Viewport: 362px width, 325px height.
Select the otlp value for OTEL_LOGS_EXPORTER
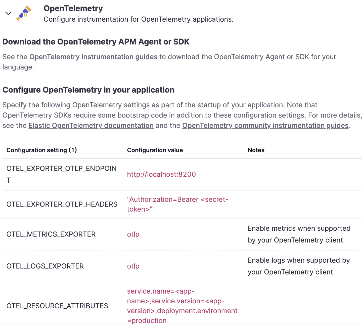[133, 266]
